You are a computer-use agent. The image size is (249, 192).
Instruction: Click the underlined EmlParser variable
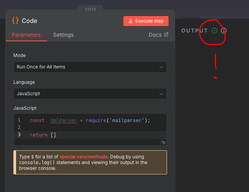tap(64, 120)
